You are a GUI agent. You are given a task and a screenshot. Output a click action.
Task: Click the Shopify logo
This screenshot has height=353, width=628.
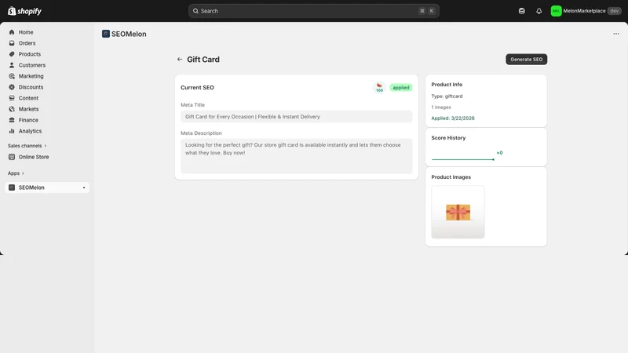point(24,11)
